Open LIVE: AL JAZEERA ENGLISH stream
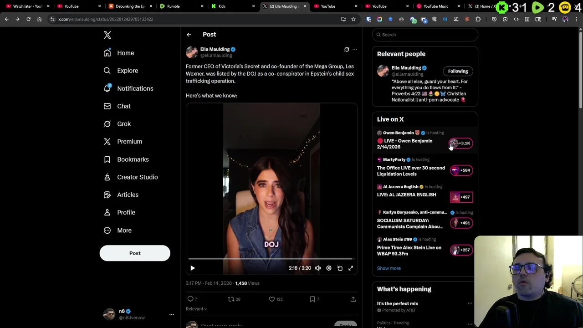 [425, 194]
